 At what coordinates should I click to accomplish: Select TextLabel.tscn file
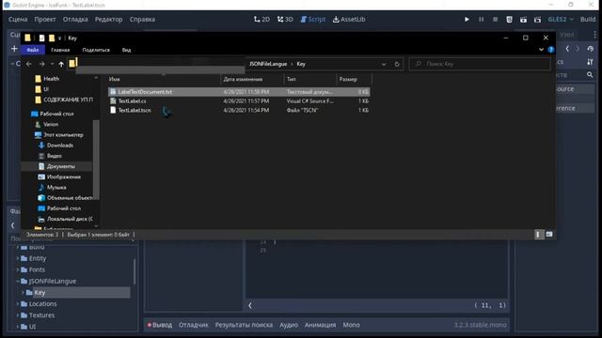(135, 111)
